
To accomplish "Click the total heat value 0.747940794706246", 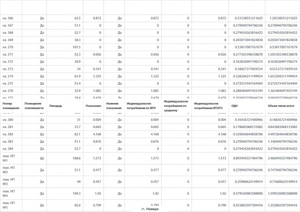I will pyautogui.click(x=282, y=170).
